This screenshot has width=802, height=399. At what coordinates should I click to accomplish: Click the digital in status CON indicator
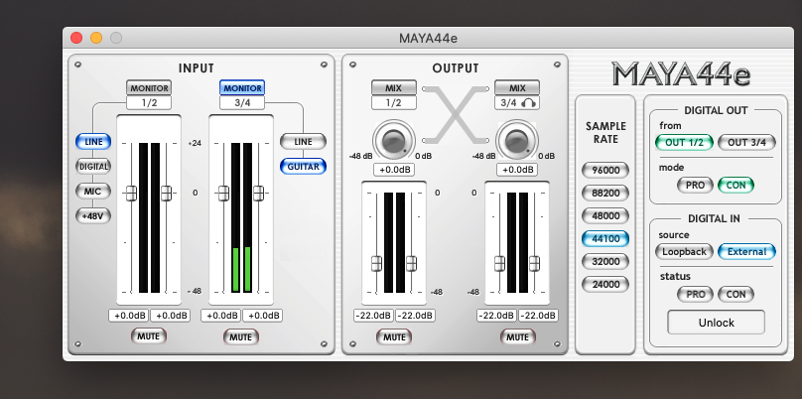(x=736, y=294)
